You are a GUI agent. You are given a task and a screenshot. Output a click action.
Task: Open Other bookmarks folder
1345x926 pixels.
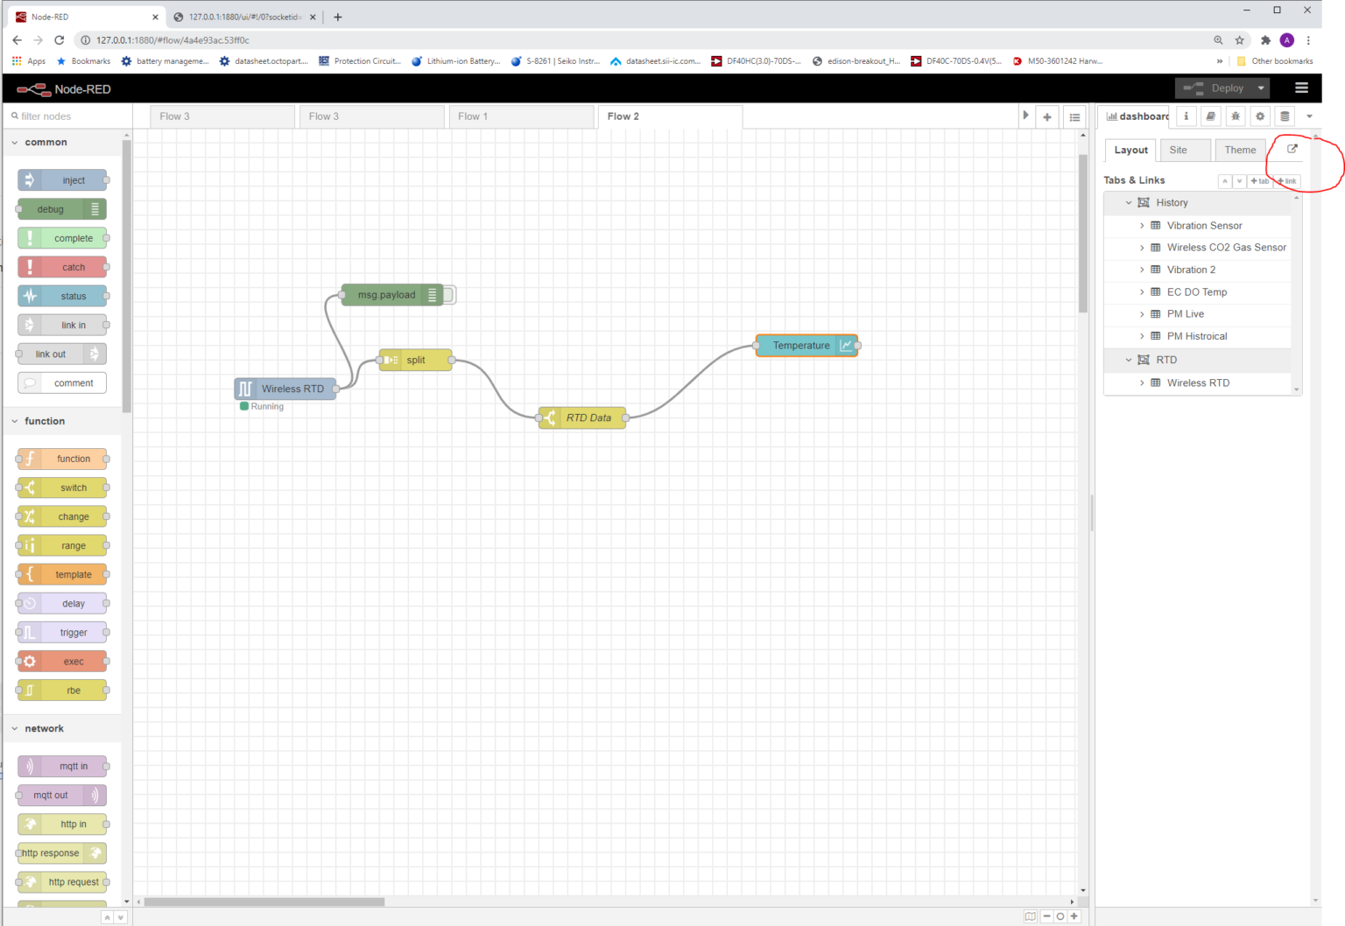pos(1275,61)
